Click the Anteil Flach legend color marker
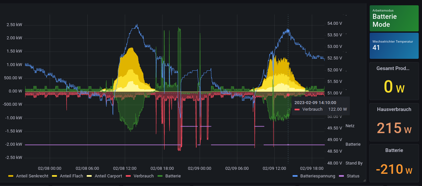Screen dimensions: 422x186 click(55, 176)
